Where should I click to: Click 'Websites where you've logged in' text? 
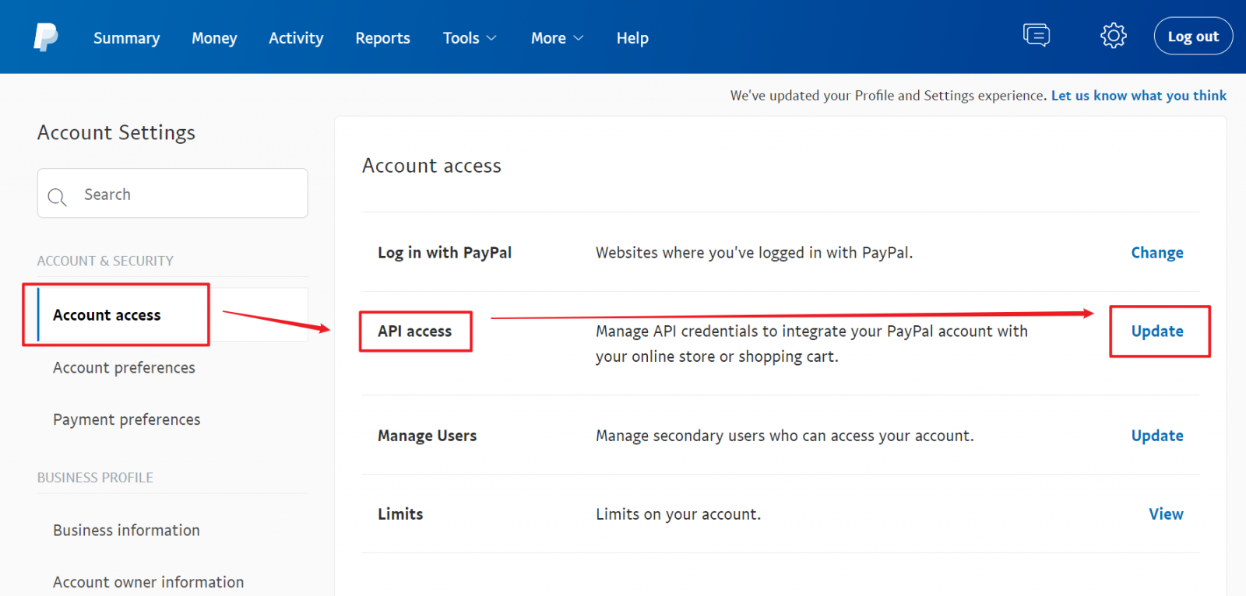point(754,253)
